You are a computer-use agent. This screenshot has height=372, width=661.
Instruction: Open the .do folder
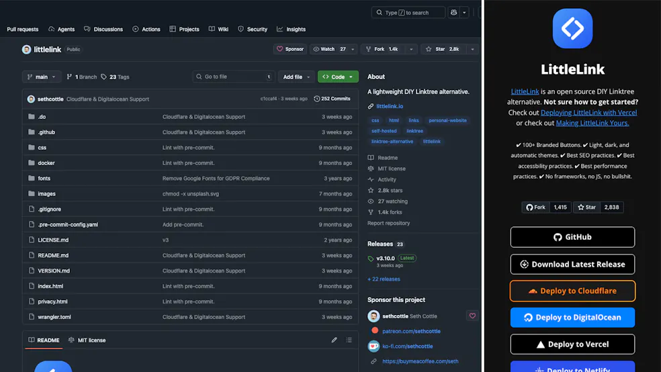coord(42,117)
